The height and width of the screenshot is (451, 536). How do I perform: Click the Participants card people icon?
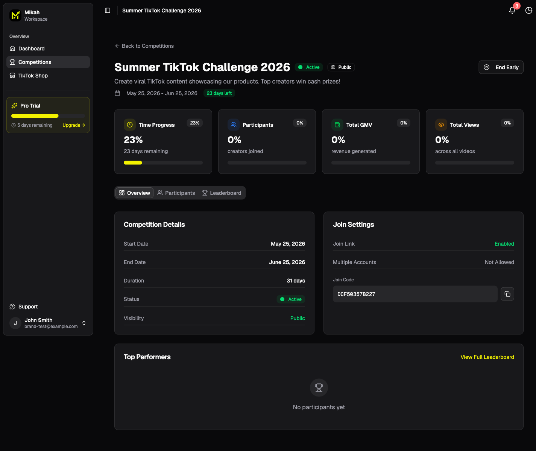[x=234, y=125]
